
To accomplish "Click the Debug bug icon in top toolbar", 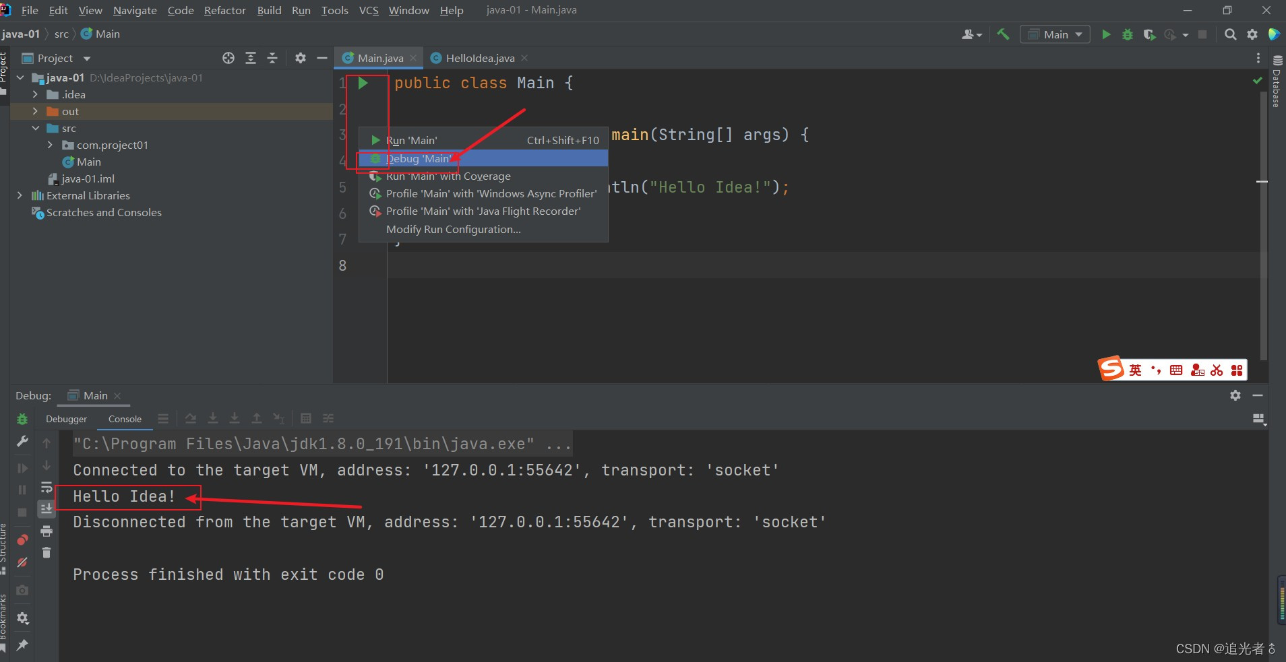I will [1127, 34].
